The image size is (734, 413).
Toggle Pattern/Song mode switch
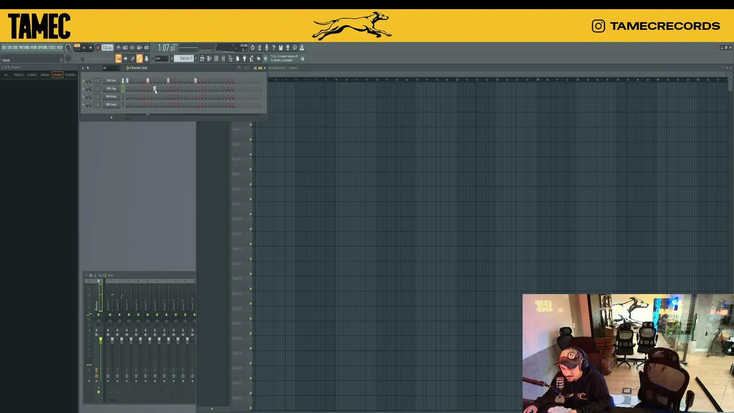point(77,48)
